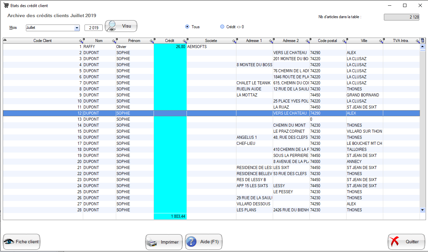The height and width of the screenshot is (252, 428).
Task: Sort by the Prénom column header
Action: tap(134, 41)
